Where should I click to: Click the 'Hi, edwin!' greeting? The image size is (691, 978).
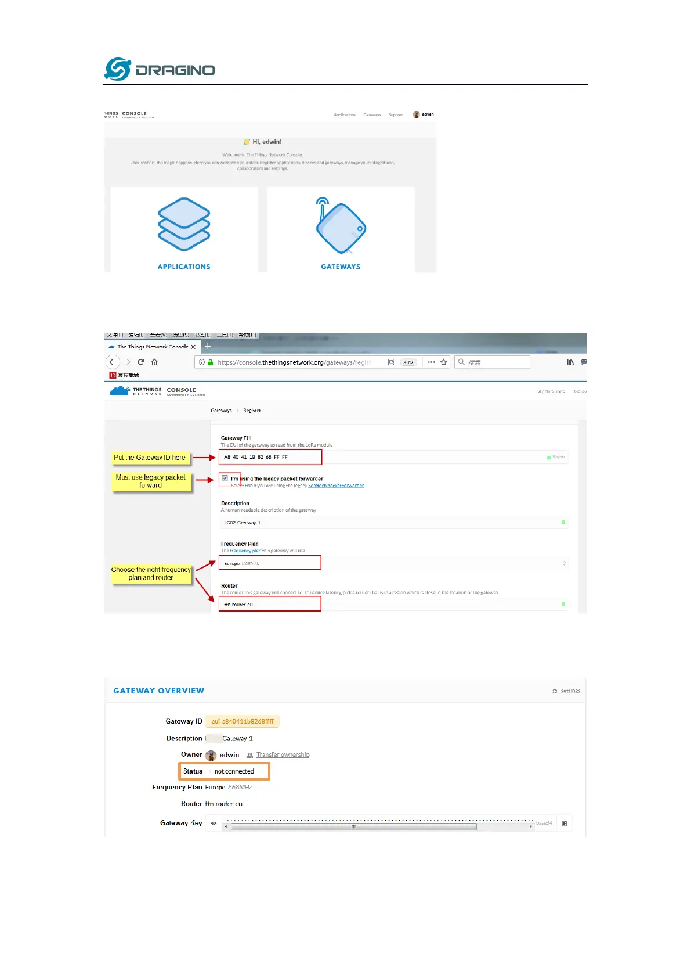[267, 142]
